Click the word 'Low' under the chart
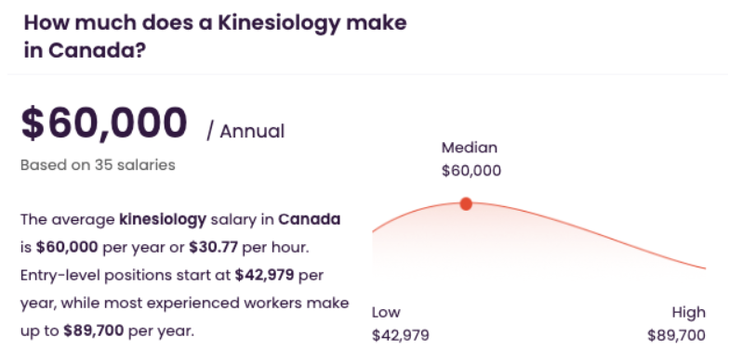Viewport: 729px width, 363px height. 386,312
